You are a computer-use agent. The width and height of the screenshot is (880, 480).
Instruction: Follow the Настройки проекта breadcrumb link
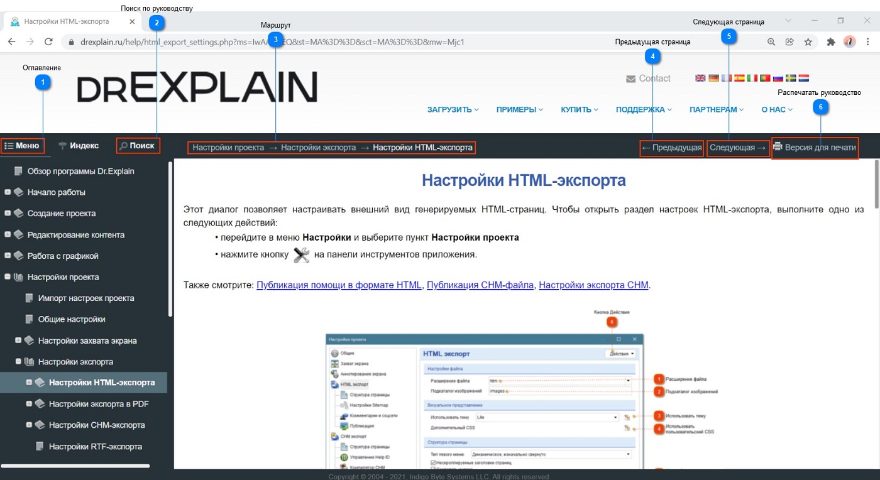228,148
